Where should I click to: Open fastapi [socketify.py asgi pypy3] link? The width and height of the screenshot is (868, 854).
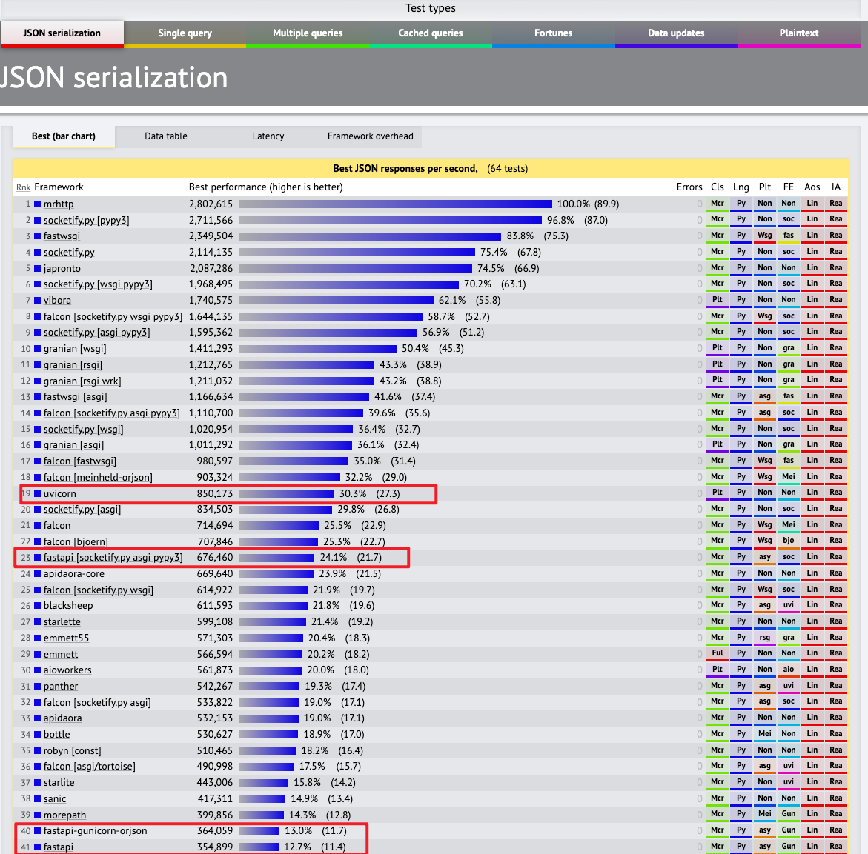point(113,558)
